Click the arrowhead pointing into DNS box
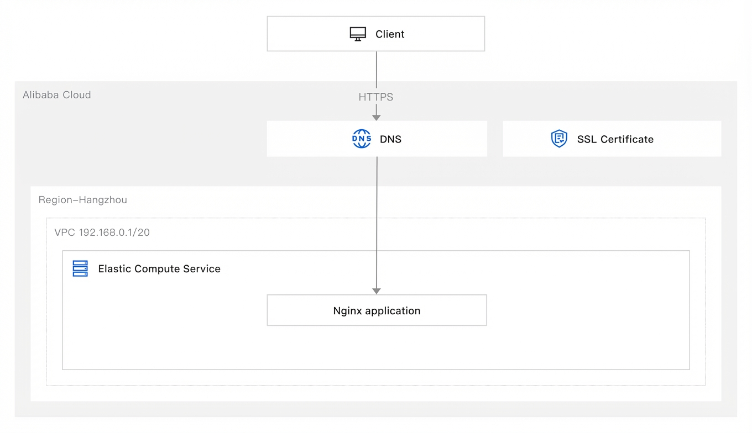Viewport: 752px width, 433px height. [376, 117]
